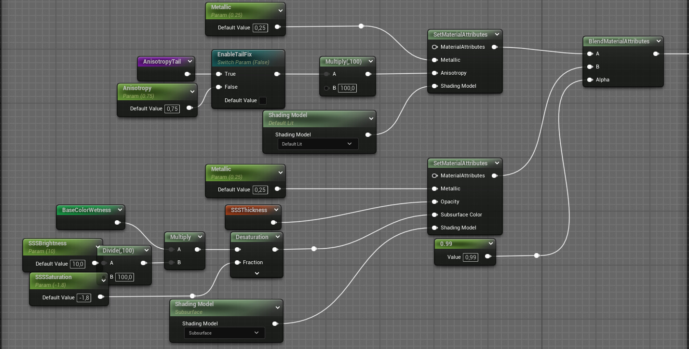Collapse the 0.99 constant node chevron
Image resolution: width=689 pixels, height=349 pixels.
[491, 243]
